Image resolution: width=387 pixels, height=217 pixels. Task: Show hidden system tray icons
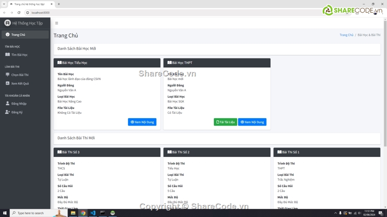(335, 213)
